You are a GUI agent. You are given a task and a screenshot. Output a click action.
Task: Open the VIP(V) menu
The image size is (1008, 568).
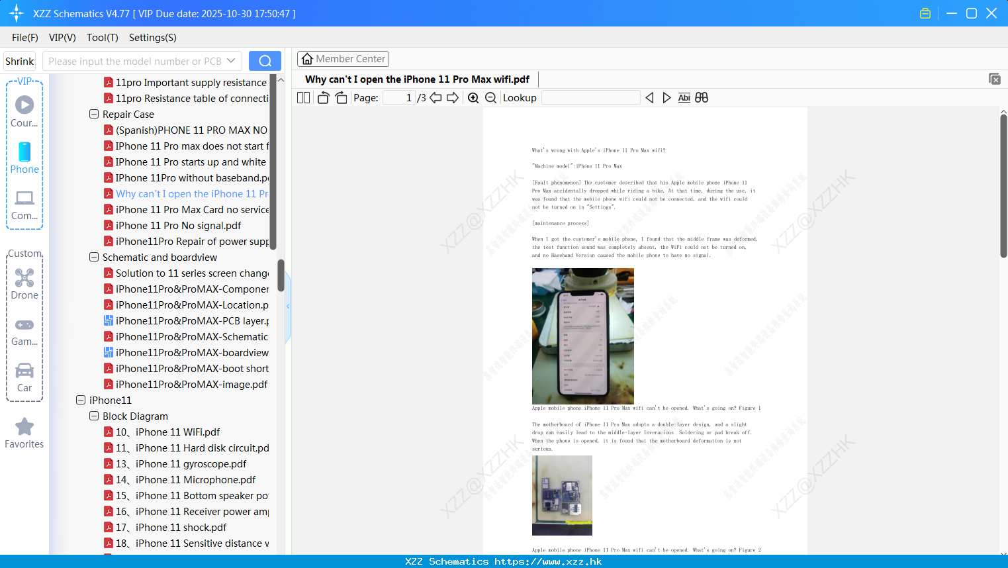[x=62, y=38]
